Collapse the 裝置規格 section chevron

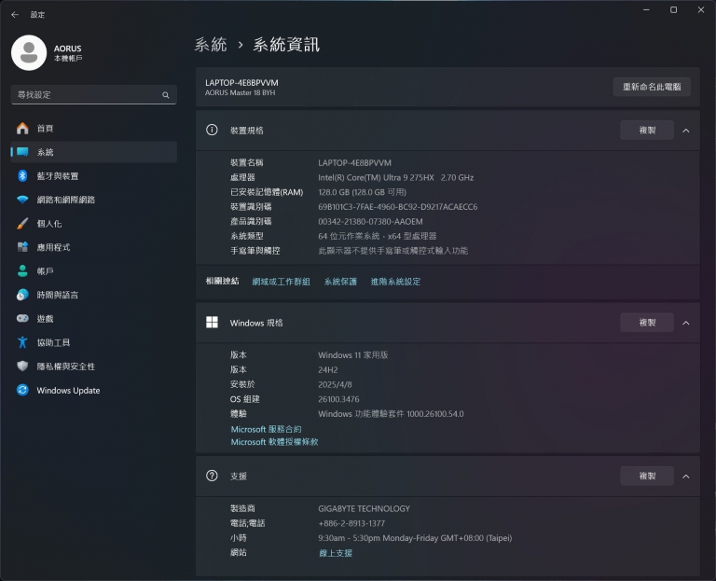(686, 131)
